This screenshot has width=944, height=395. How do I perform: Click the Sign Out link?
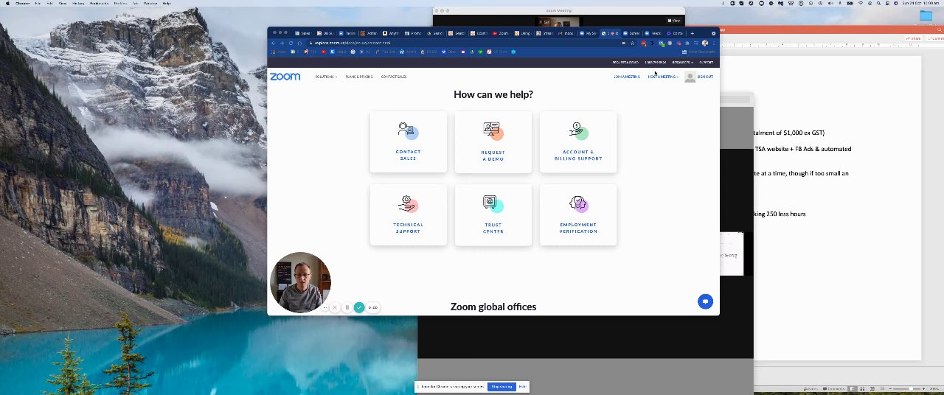705,77
